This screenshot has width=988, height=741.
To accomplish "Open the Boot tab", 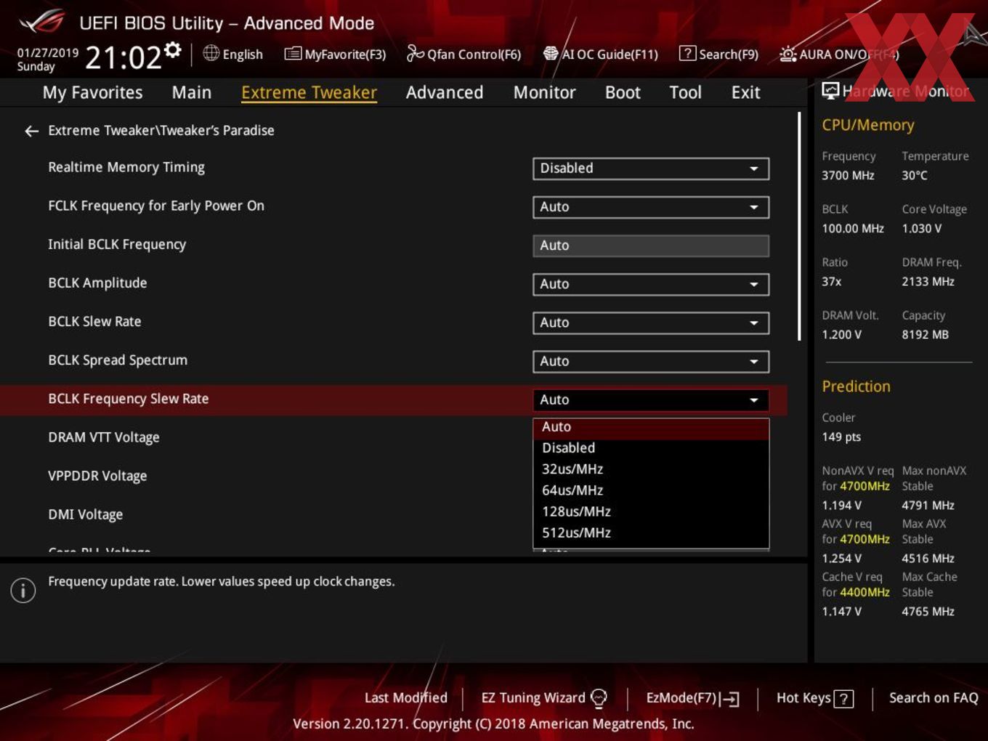I will point(623,92).
